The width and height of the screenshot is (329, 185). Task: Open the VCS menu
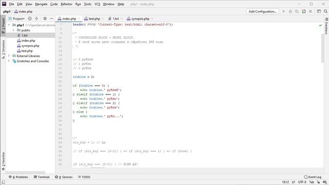[x=97, y=4]
